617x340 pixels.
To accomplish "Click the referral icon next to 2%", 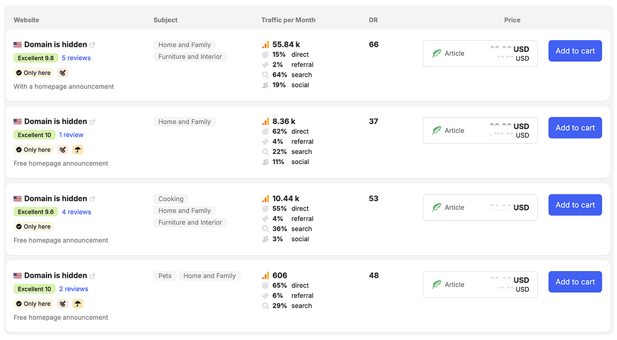I will point(266,65).
